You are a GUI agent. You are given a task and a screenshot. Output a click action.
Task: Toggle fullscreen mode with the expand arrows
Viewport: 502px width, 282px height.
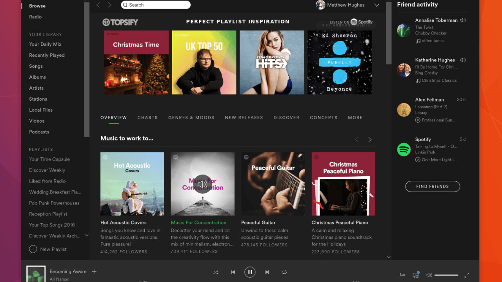[467, 275]
